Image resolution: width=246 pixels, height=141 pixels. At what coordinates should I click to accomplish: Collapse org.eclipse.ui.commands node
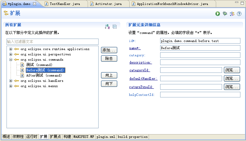(x=11, y=60)
